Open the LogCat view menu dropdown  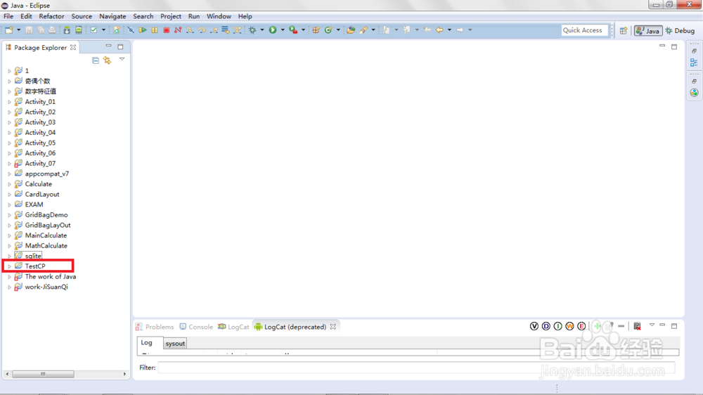(x=652, y=325)
